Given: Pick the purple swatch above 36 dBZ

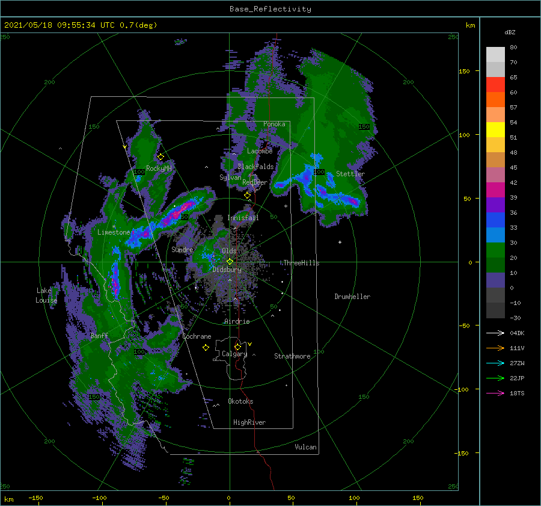Looking at the screenshot, I should [x=495, y=205].
